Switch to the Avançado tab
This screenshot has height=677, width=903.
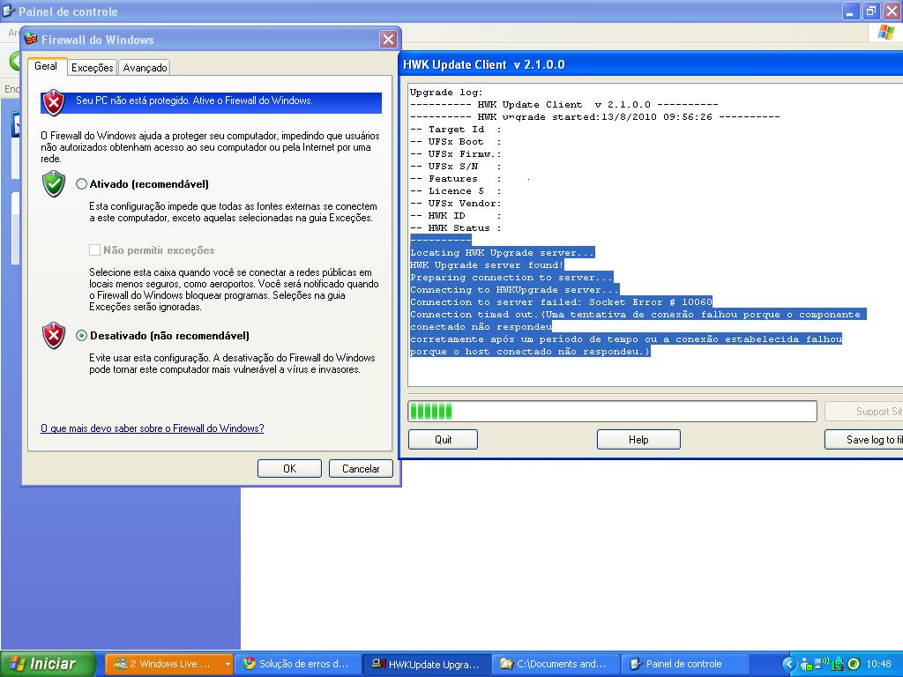(x=145, y=67)
